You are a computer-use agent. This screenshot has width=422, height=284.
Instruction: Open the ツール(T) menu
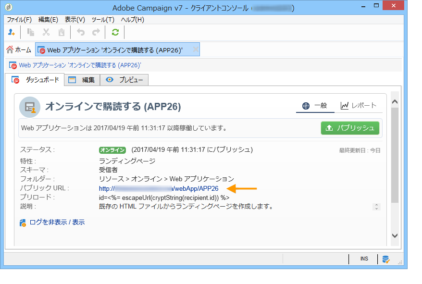click(x=103, y=20)
